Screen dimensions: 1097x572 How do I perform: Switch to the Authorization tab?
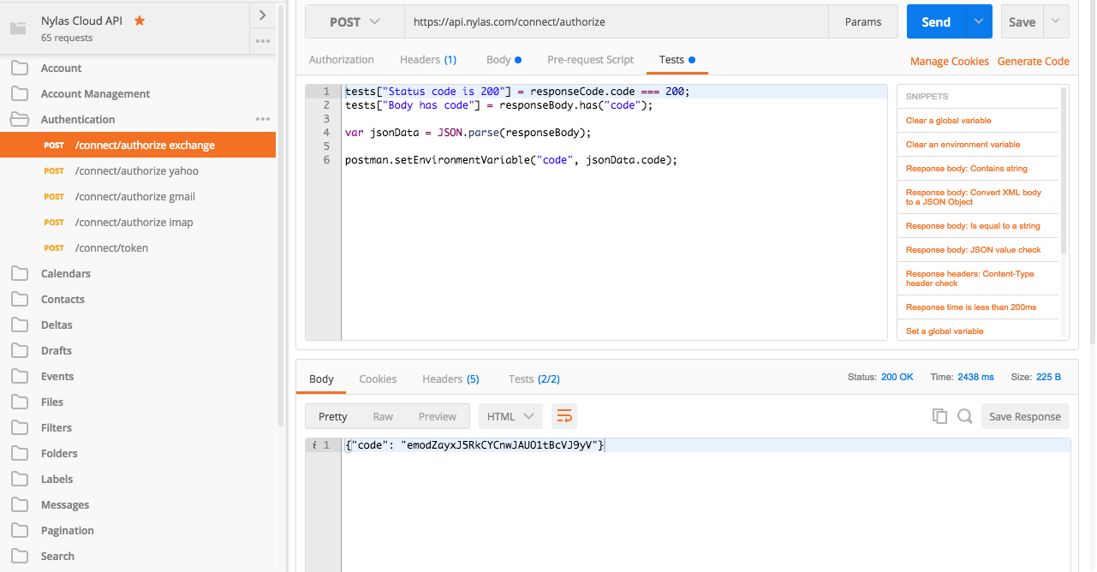click(x=342, y=59)
